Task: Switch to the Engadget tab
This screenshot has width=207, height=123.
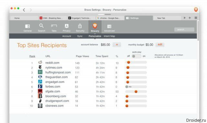Action: [81, 18]
